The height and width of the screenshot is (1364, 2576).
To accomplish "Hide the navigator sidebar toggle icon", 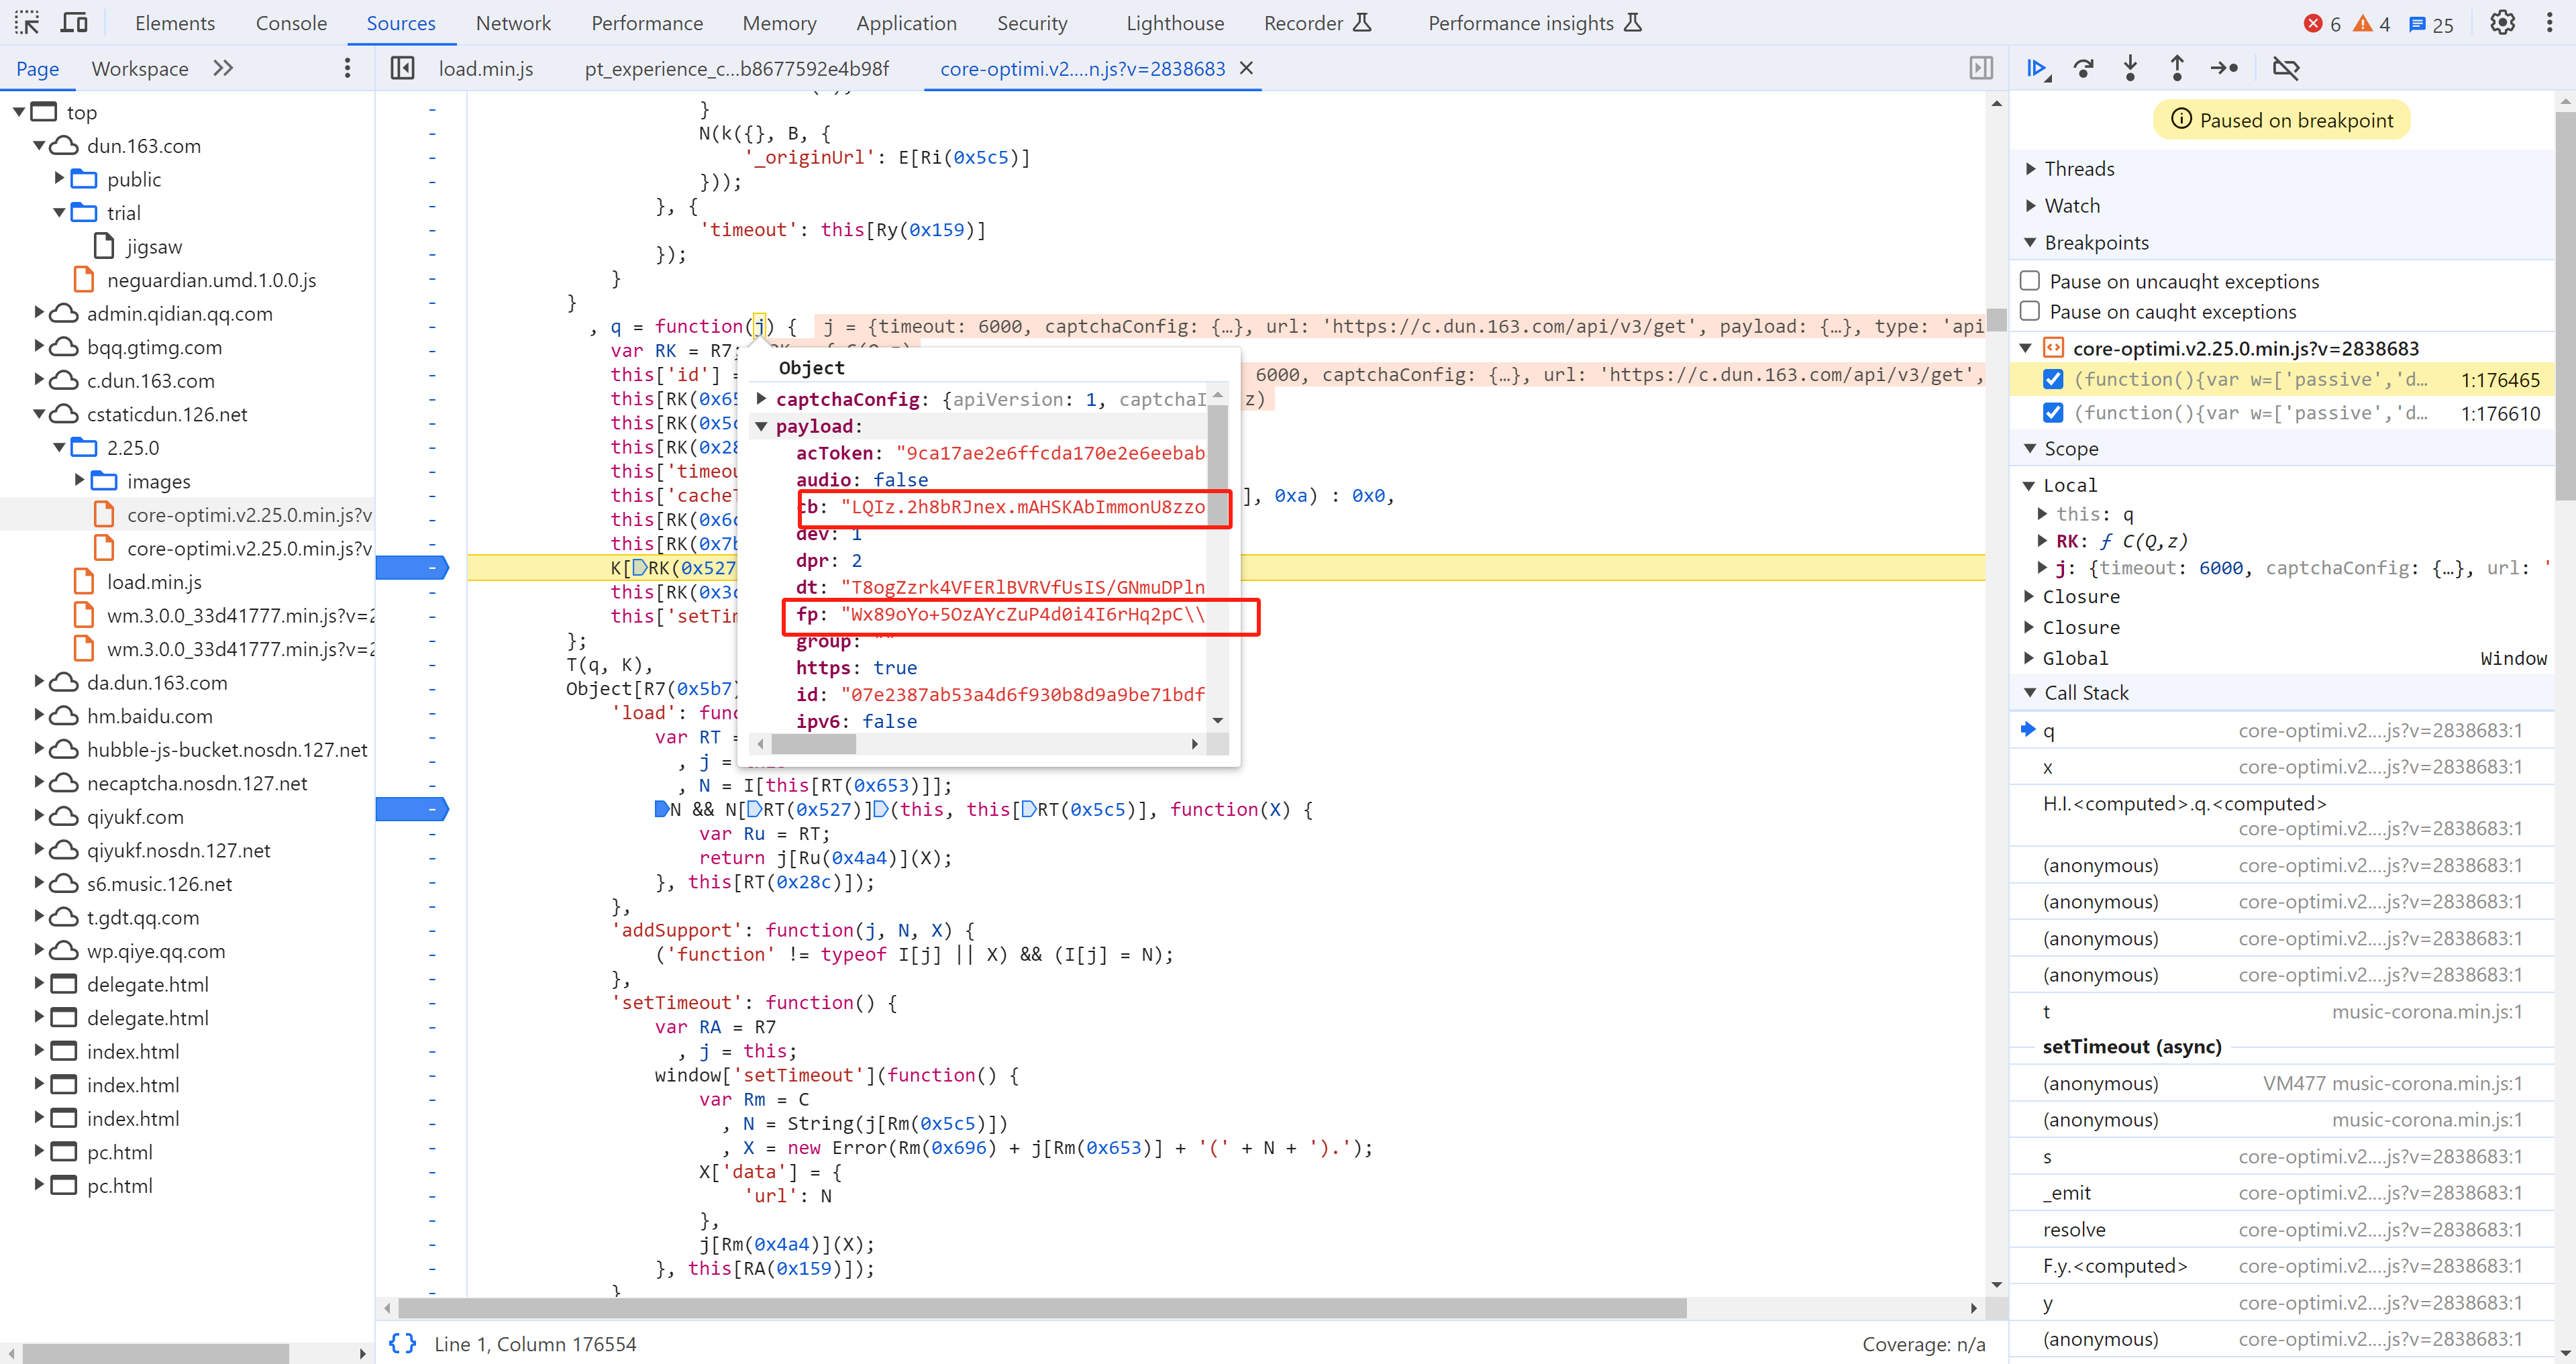I will [402, 68].
